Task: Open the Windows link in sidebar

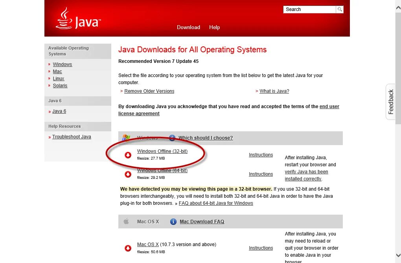Action: coord(63,64)
